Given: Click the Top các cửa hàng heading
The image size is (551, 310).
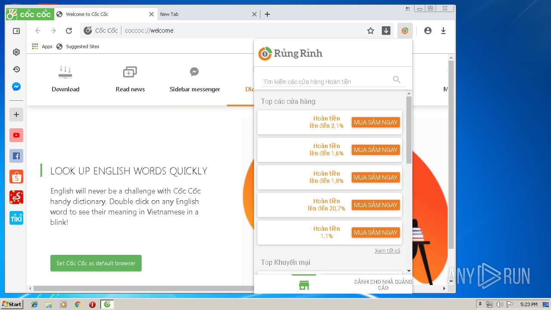Looking at the screenshot, I should pyautogui.click(x=288, y=101).
